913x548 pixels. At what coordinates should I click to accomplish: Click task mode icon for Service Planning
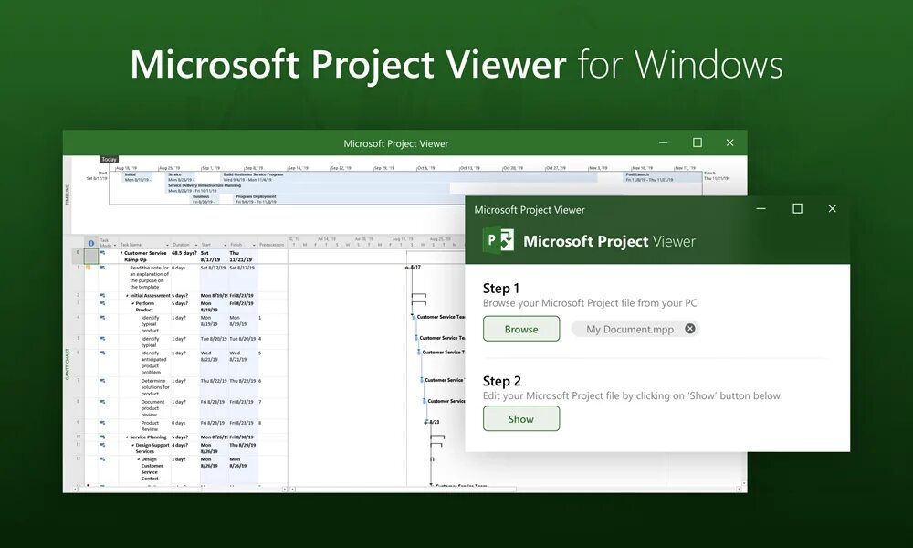pos(102,437)
